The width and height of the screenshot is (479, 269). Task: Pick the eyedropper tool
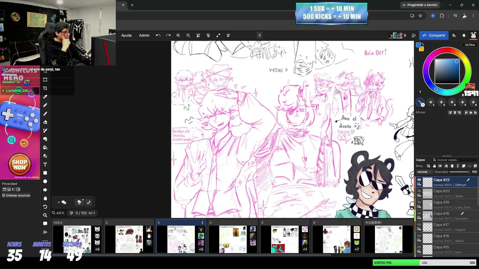click(x=45, y=97)
